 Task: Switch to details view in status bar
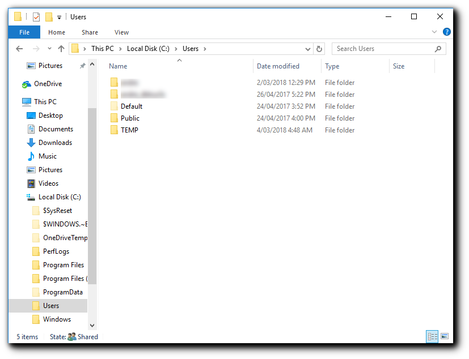coord(432,336)
